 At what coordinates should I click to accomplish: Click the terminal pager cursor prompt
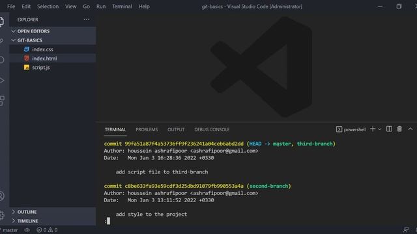(108, 221)
